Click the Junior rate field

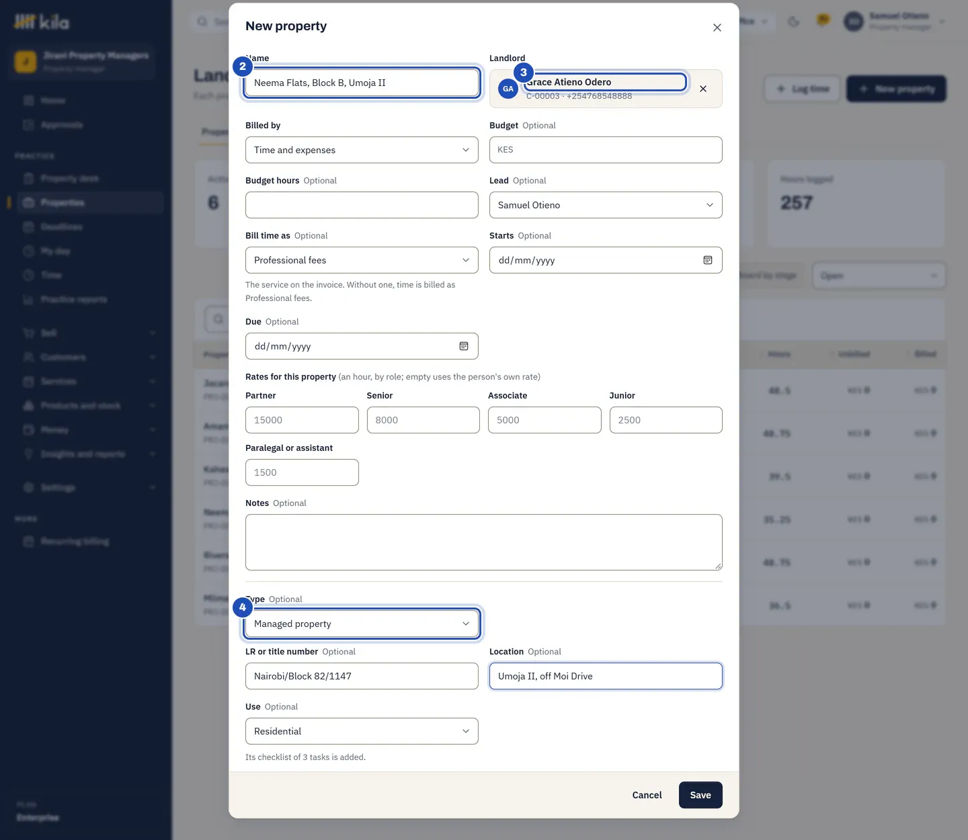point(666,420)
